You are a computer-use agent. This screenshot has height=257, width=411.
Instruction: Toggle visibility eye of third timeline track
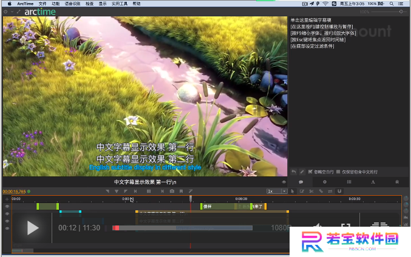tap(7, 221)
